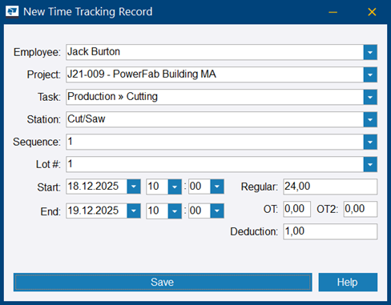Click the Deduction field 1,00

330,231
